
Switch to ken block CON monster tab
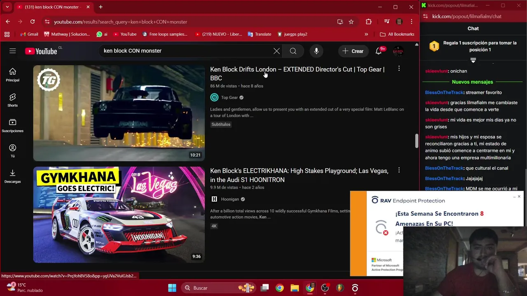click(53, 7)
